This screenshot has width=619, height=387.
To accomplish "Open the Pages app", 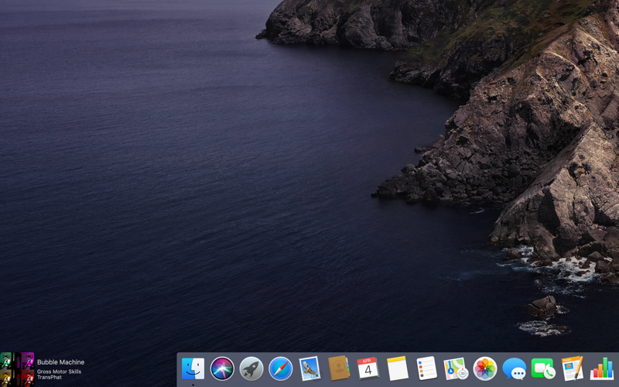I will [x=573, y=368].
